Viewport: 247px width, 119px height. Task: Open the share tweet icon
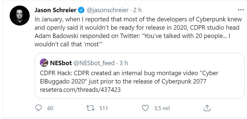pos(207,108)
